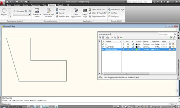Select the Gestisci ribbon tab
180x108 pixels.
point(52,5)
